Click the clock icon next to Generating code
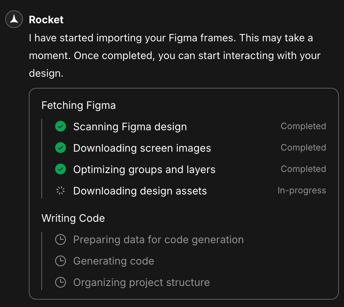344x307 pixels. pyautogui.click(x=60, y=261)
